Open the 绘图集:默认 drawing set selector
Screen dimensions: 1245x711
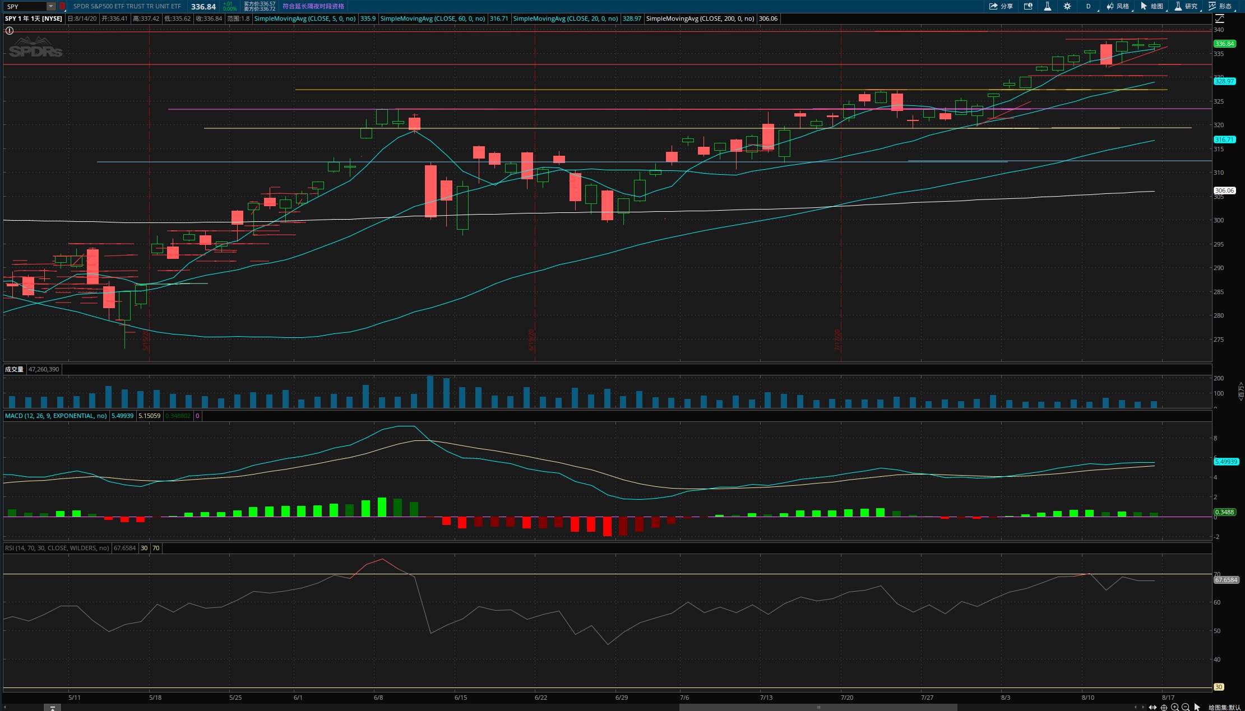point(1224,708)
